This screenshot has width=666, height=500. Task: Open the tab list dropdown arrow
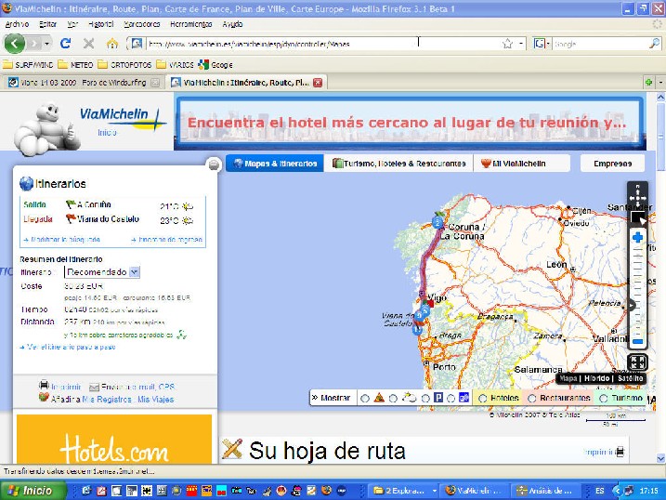(661, 83)
